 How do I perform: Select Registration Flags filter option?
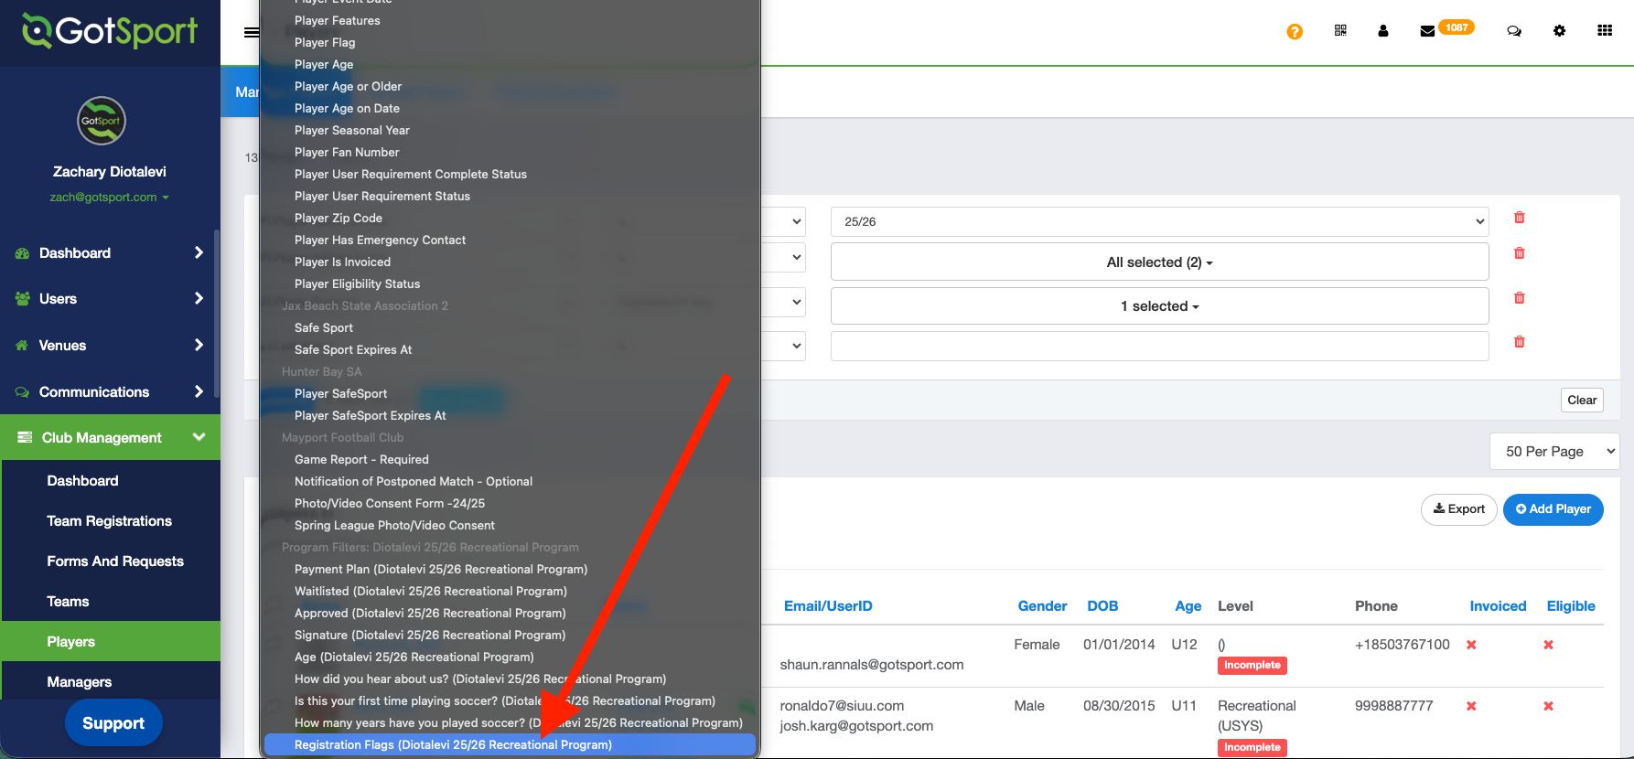click(x=453, y=745)
